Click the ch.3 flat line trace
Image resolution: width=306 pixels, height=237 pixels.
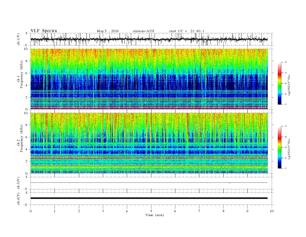(x=149, y=183)
